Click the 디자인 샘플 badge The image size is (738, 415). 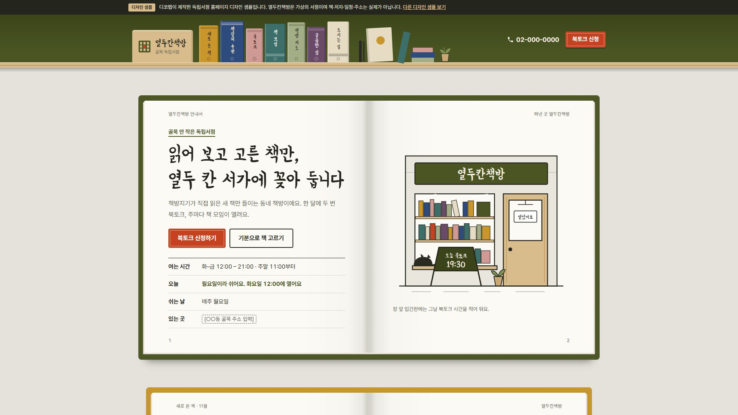click(x=142, y=7)
